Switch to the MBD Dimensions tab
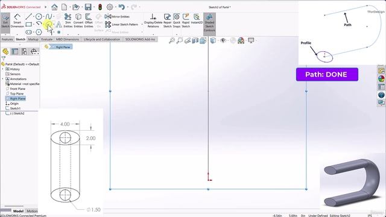This screenshot has height=217, width=386. [x=68, y=39]
